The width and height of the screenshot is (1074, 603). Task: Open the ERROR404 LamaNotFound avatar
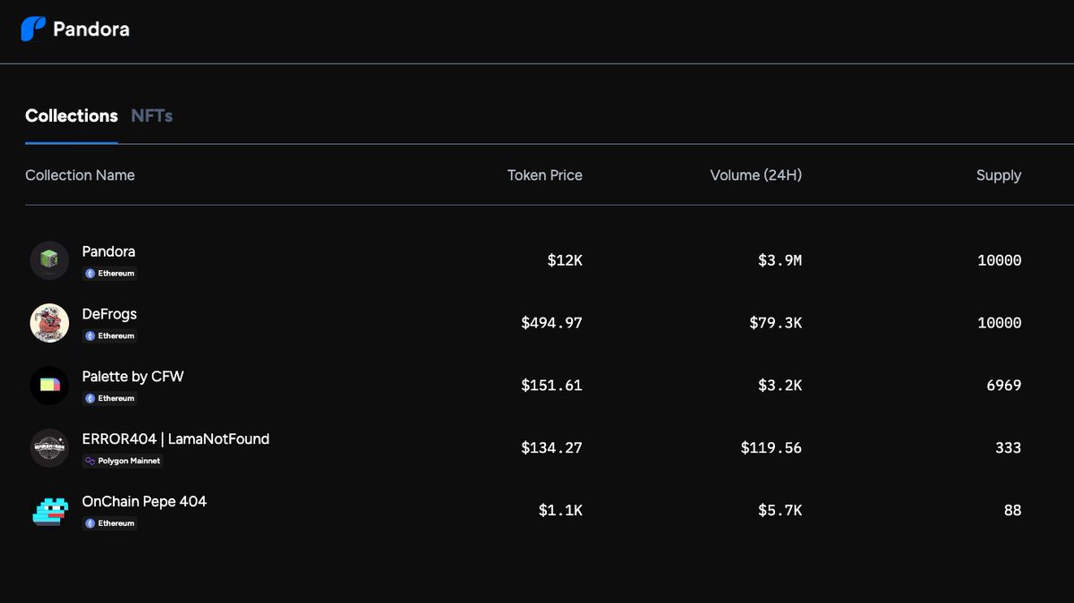point(49,447)
